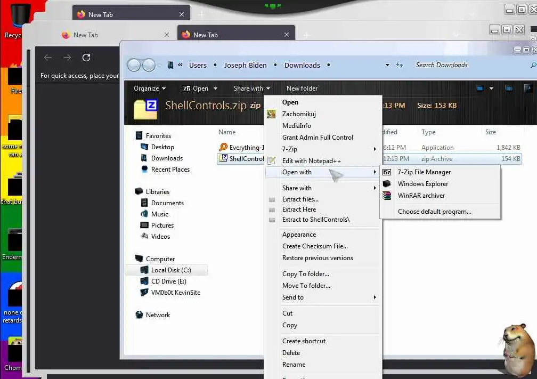Open the Organize dropdown
Screen dimensions: 537x379
click(150, 88)
